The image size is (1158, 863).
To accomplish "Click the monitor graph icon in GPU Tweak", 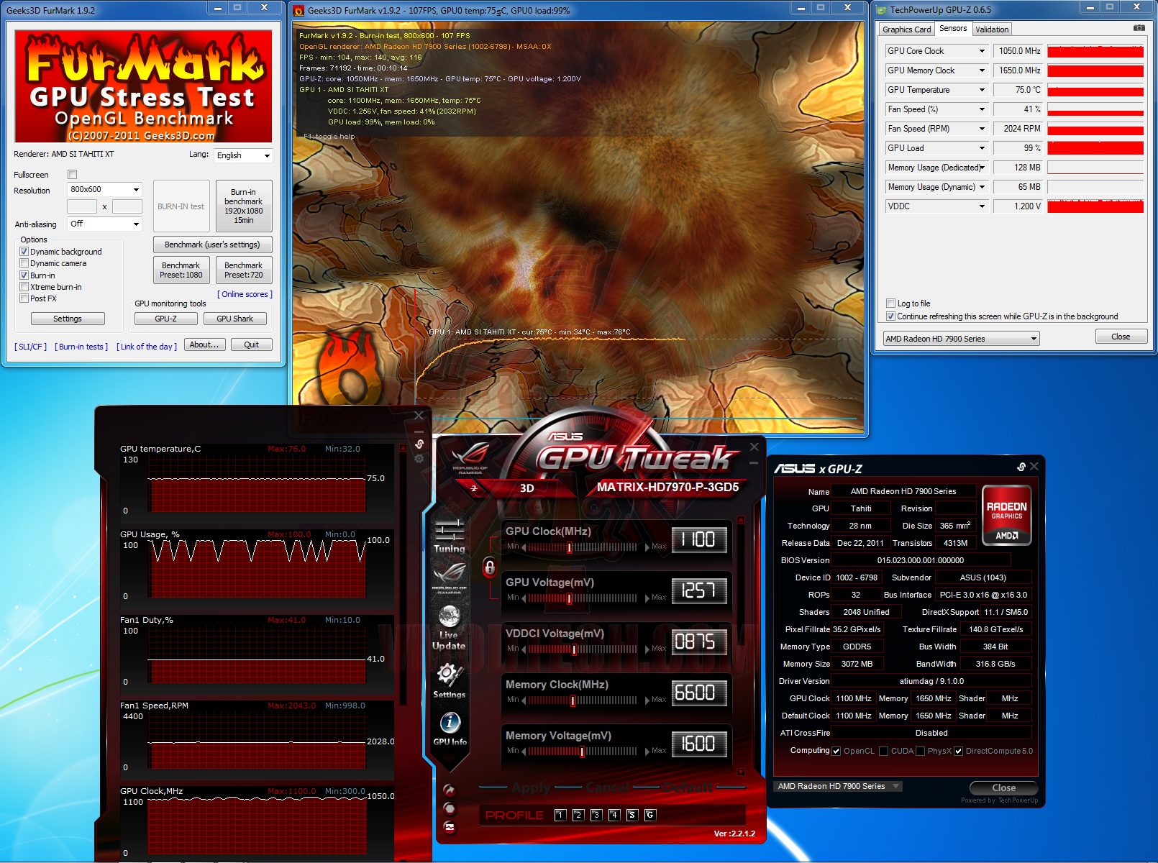I will pyautogui.click(x=450, y=827).
